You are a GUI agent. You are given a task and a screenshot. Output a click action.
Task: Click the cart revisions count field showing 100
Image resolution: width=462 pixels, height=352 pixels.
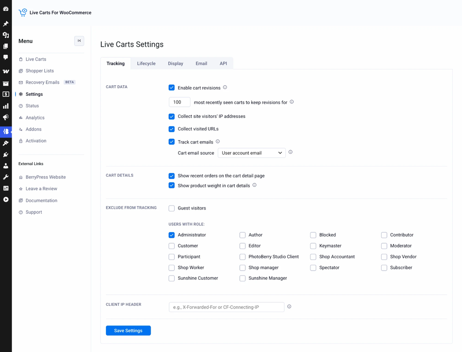pyautogui.click(x=180, y=102)
